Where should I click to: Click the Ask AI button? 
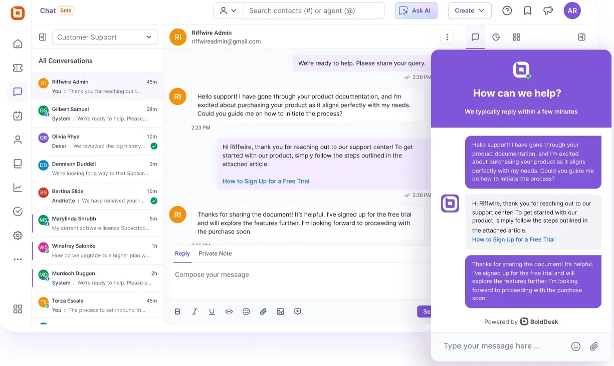pos(416,10)
